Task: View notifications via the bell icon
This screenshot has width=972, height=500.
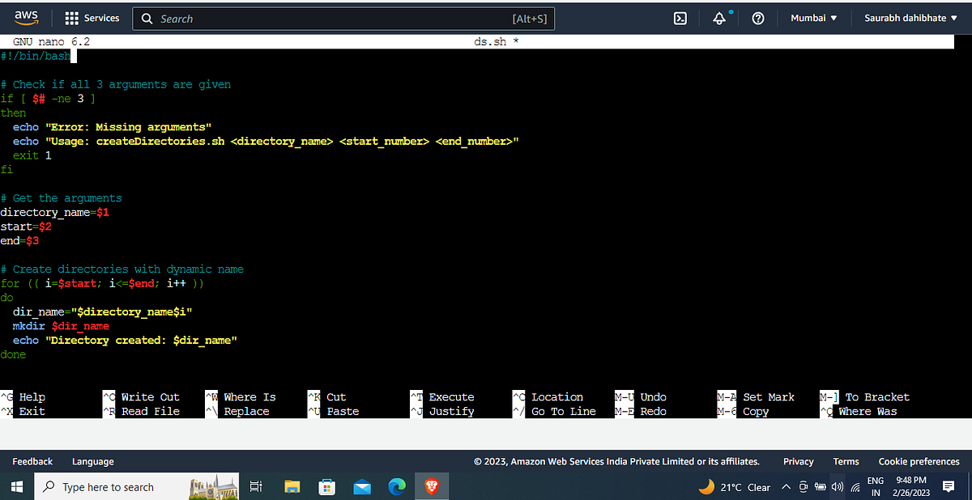Action: [719, 18]
